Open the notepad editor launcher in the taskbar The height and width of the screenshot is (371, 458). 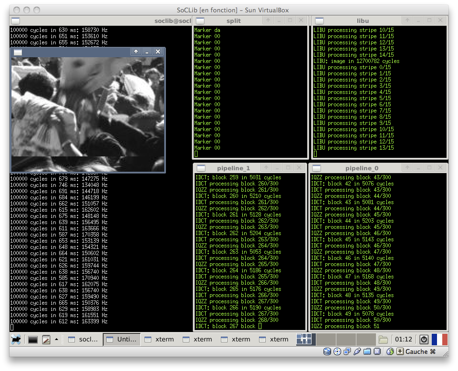click(x=46, y=339)
